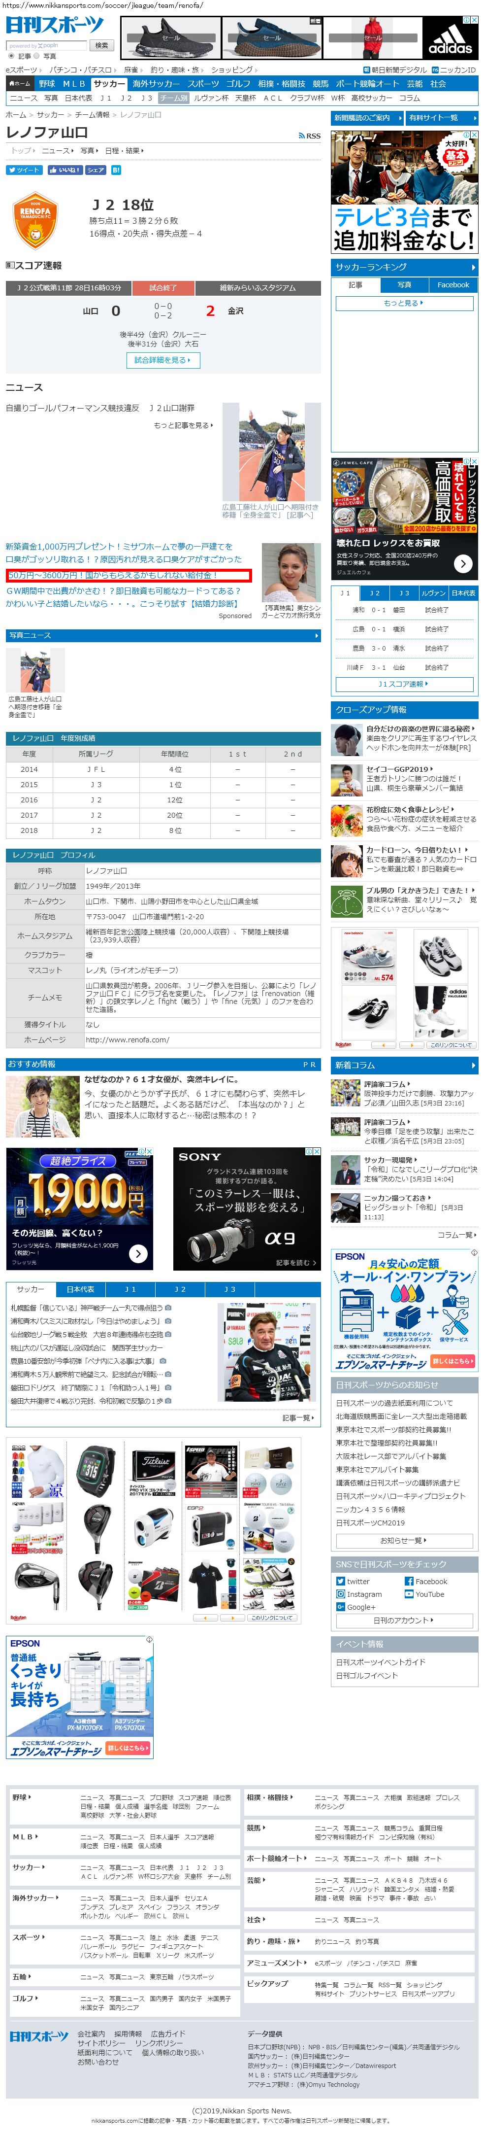Open 有料サイト一覧 dropdown button
Viewport: 484px width, 2140px height.
442,118
